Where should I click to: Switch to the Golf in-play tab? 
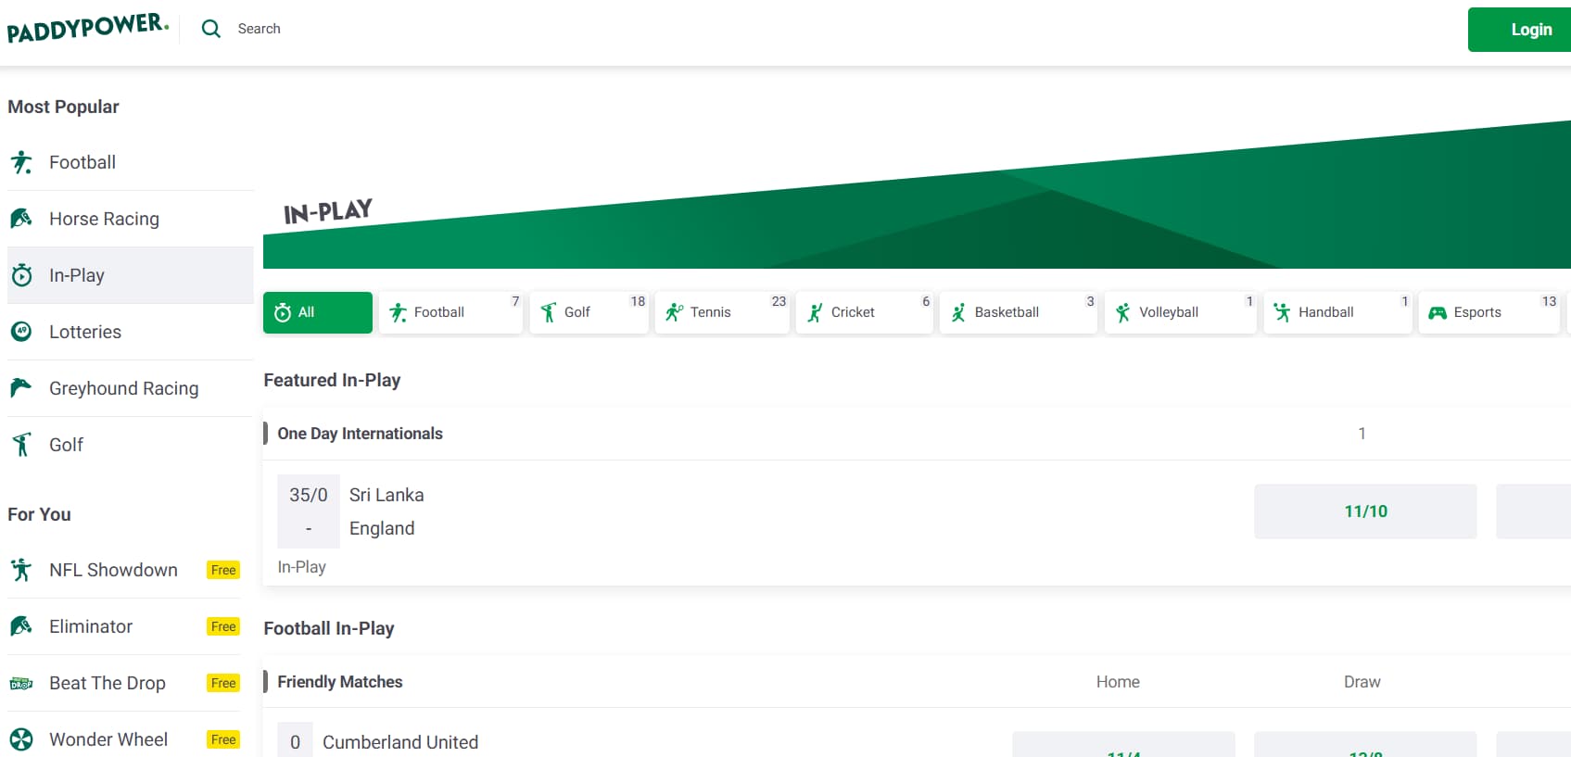pos(589,312)
